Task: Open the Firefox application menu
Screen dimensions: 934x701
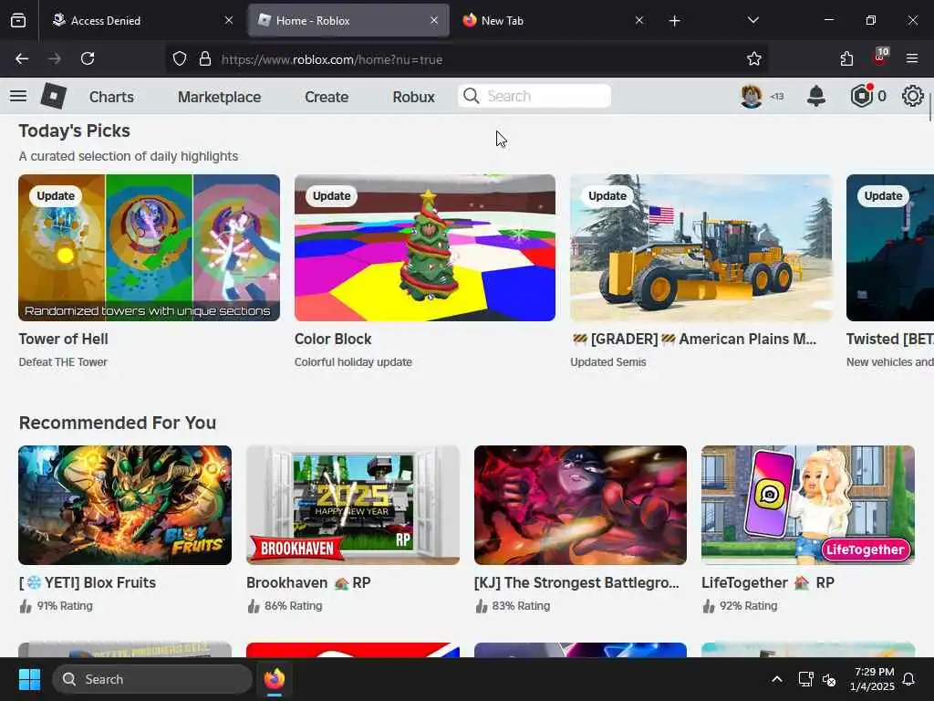Action: 912,58
